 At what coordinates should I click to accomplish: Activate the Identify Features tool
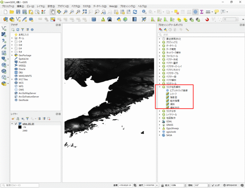point(144,12)
